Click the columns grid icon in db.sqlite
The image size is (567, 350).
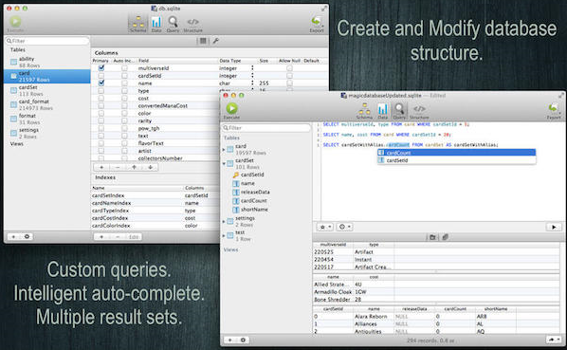tap(203, 41)
